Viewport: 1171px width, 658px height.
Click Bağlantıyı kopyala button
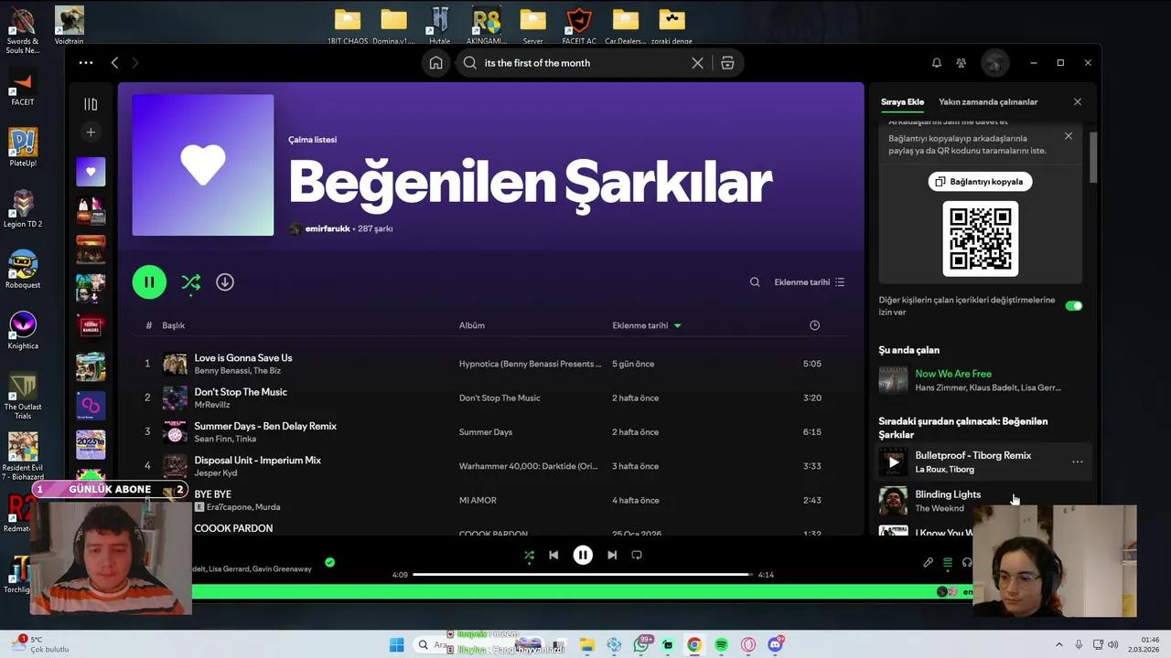click(980, 182)
